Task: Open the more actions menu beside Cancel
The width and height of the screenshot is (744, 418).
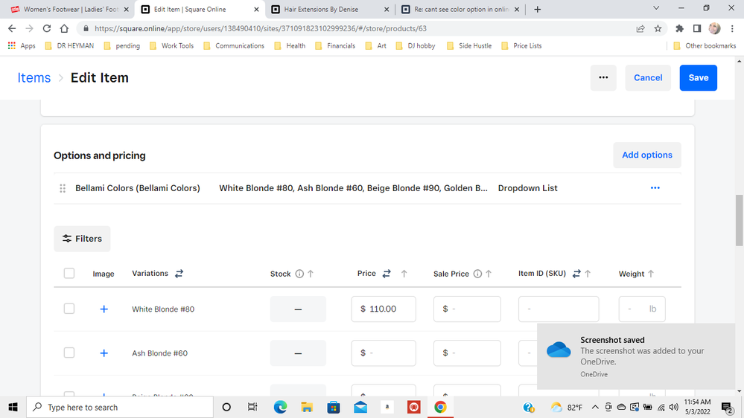Action: point(603,78)
